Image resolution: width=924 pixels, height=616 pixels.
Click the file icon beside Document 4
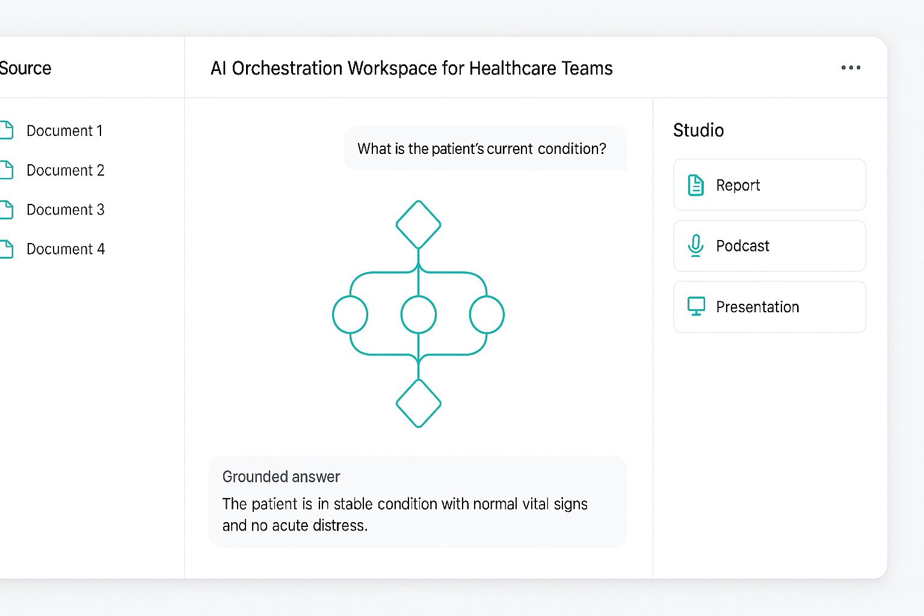point(7,249)
